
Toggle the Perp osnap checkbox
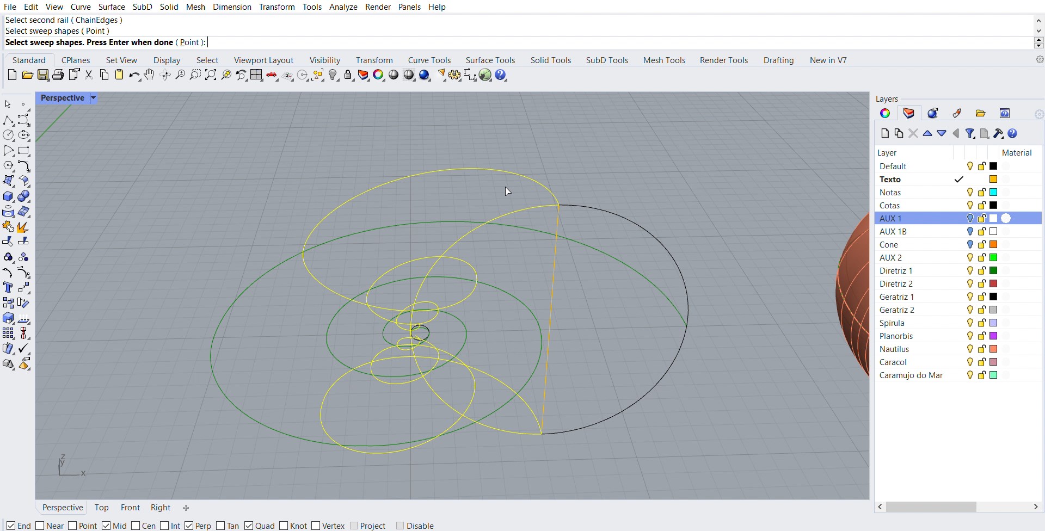coord(189,526)
